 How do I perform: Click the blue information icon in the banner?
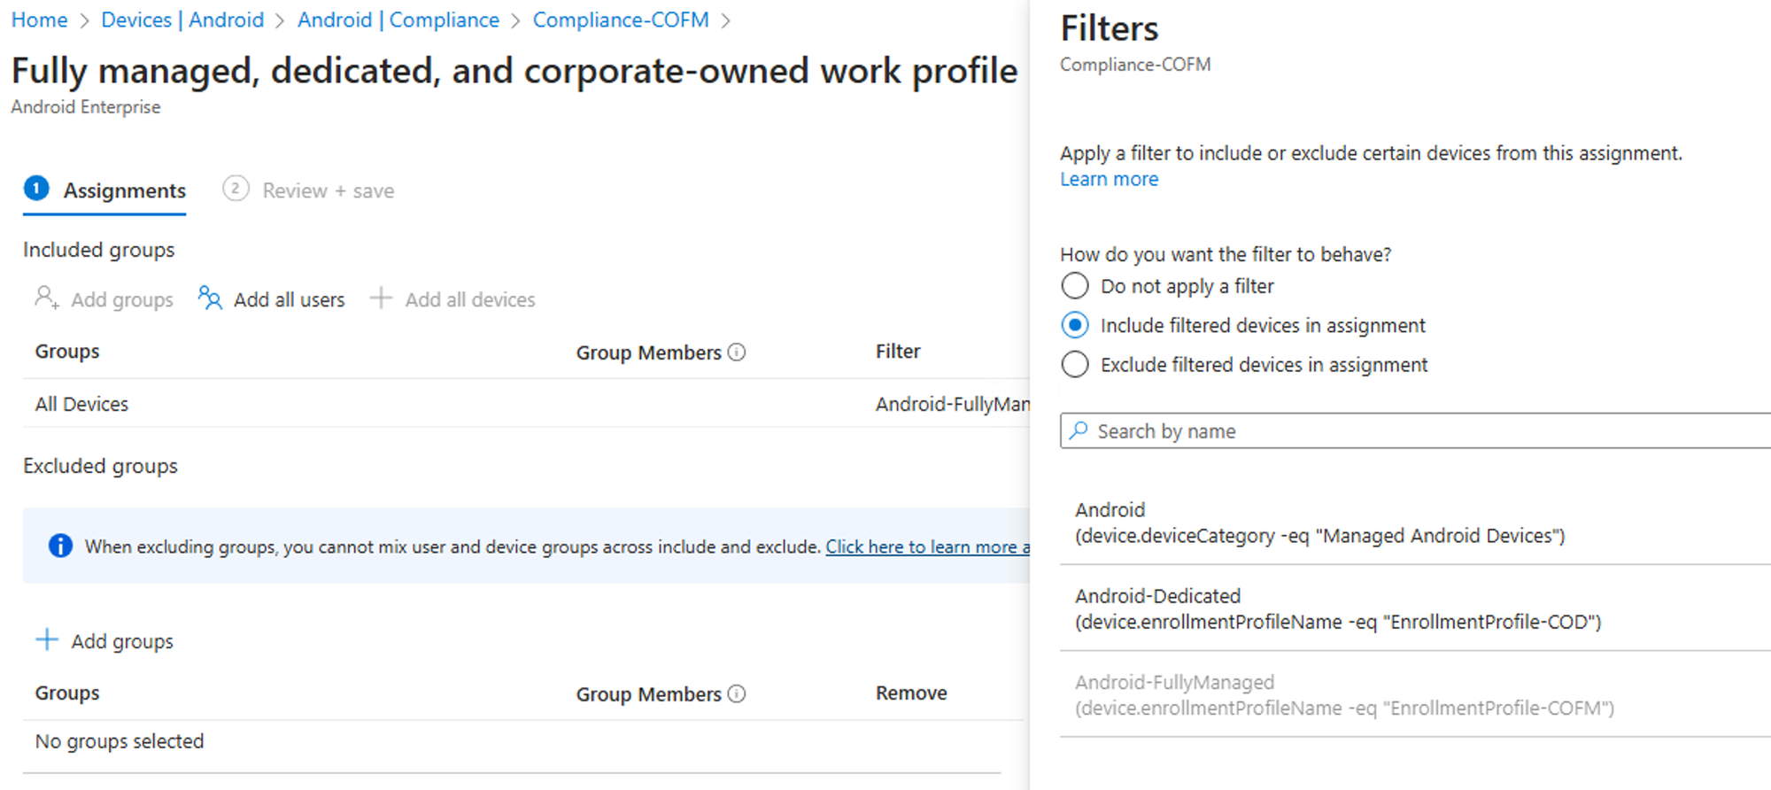pyautogui.click(x=60, y=546)
